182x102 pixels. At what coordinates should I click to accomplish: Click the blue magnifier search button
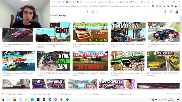coord(97,12)
